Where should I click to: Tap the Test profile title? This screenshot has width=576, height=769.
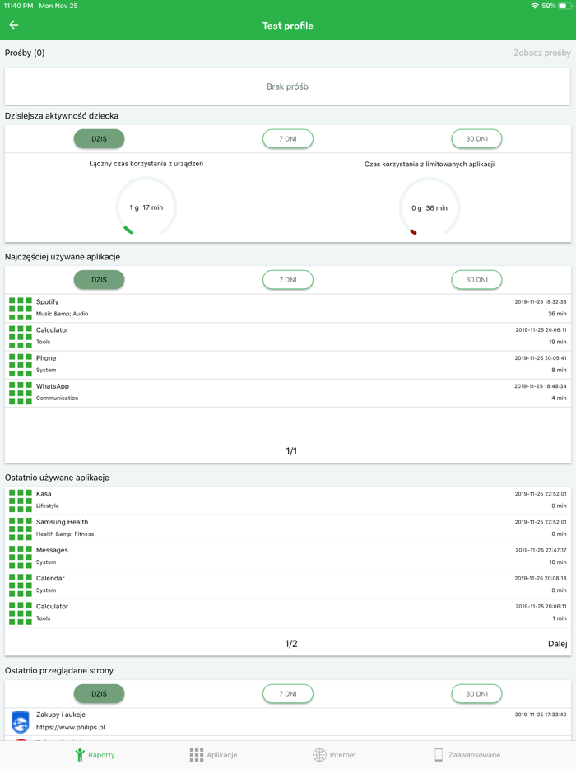coord(288,26)
